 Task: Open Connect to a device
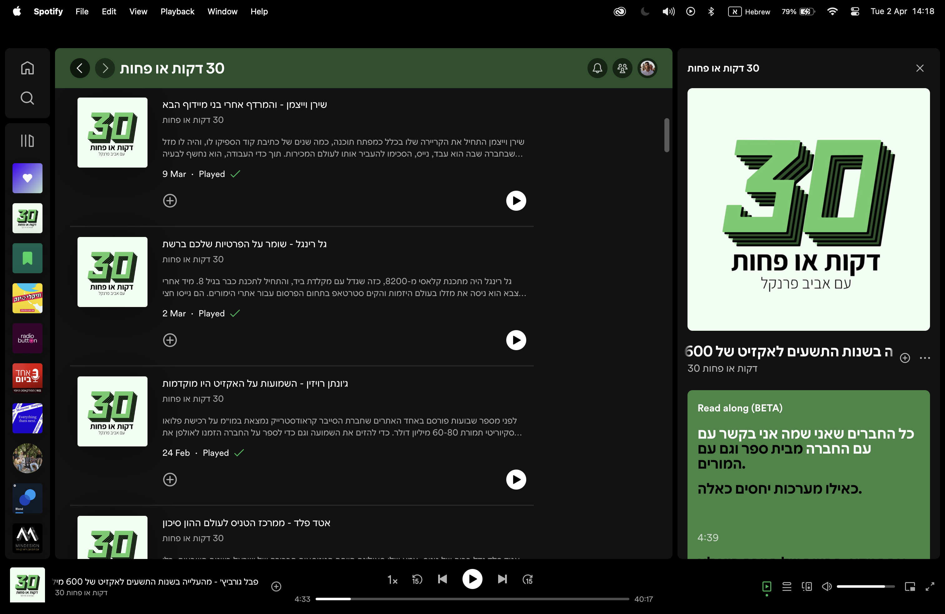807,586
